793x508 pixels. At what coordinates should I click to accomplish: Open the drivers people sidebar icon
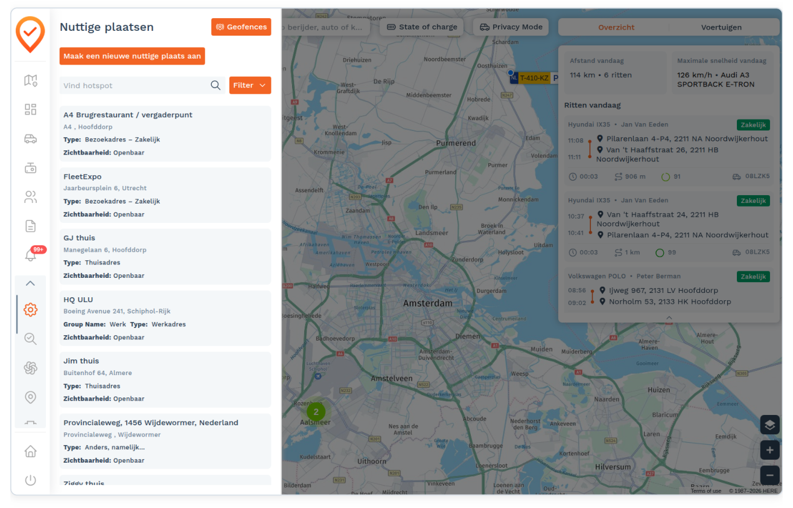[30, 197]
